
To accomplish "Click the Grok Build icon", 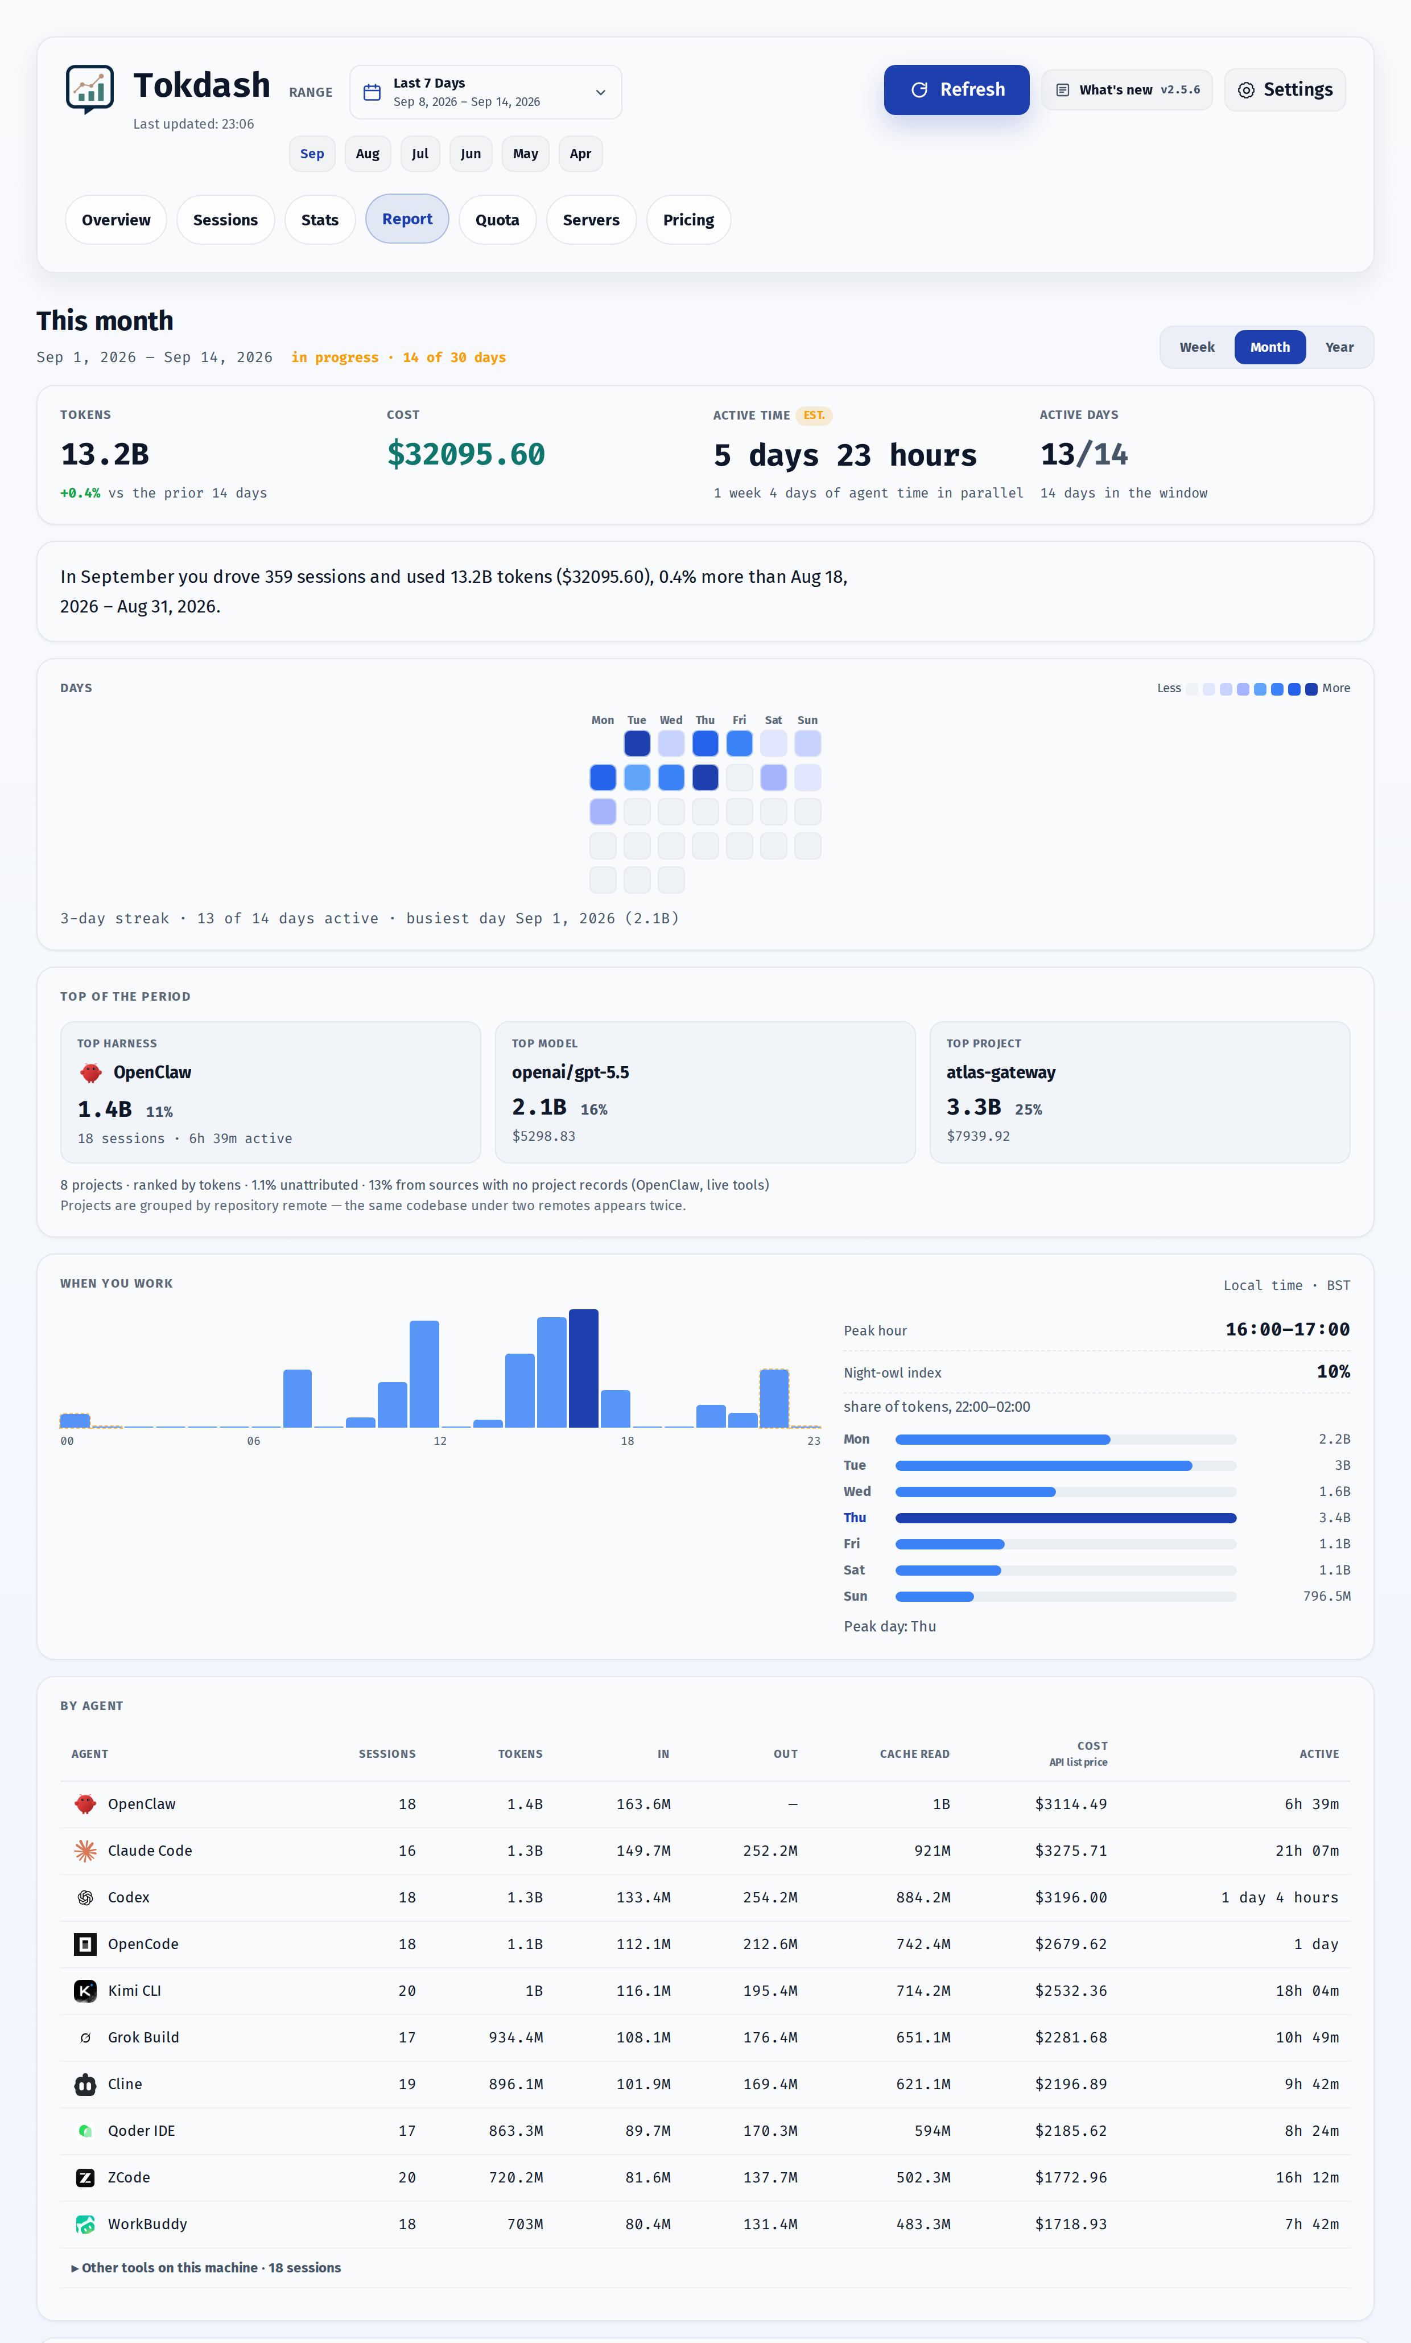I will (x=85, y=2037).
